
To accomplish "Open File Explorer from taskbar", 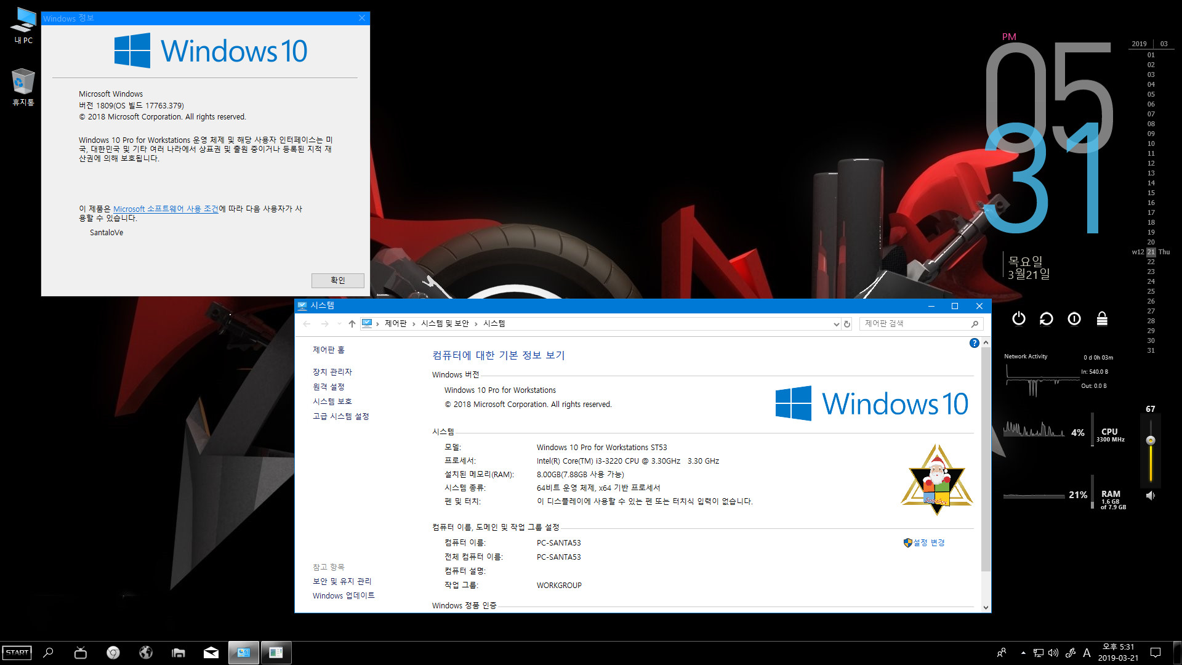I will click(179, 653).
